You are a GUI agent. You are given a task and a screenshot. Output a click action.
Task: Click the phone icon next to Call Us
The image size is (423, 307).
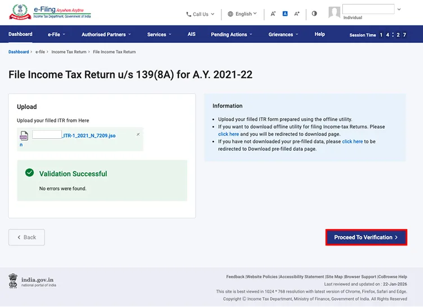[x=188, y=14]
